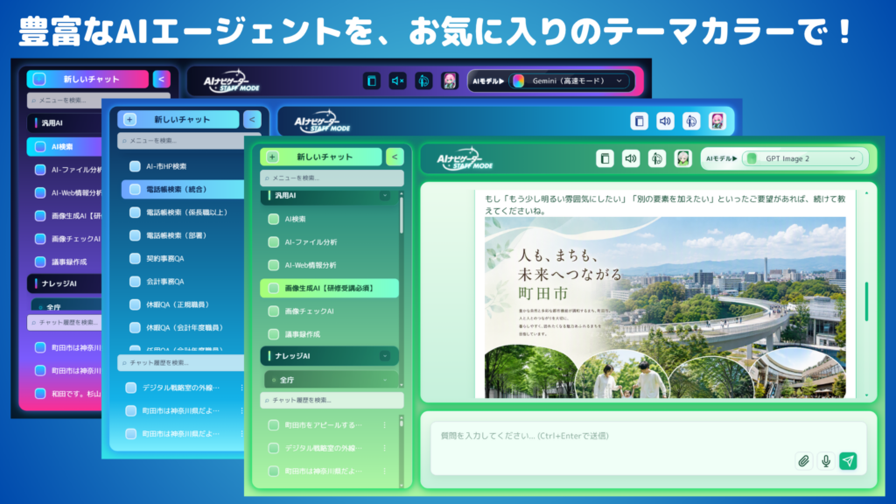Select AI-市HP検索 in blue menu
This screenshot has width=896, height=504.
click(183, 166)
